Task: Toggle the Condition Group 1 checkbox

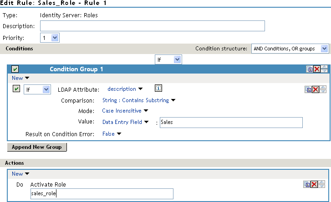Action: click(15, 69)
